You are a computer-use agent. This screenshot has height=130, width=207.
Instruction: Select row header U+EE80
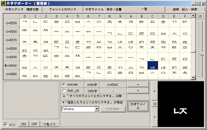[11, 49]
